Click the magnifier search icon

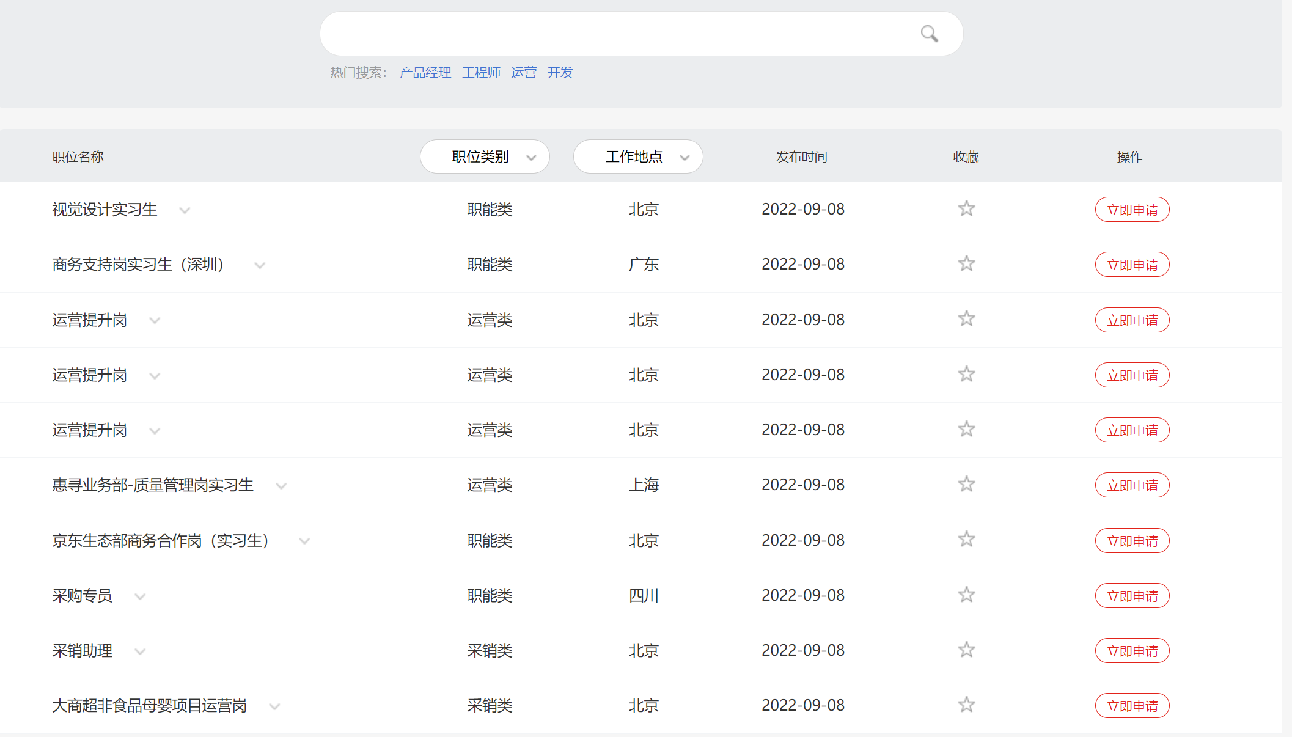(929, 34)
